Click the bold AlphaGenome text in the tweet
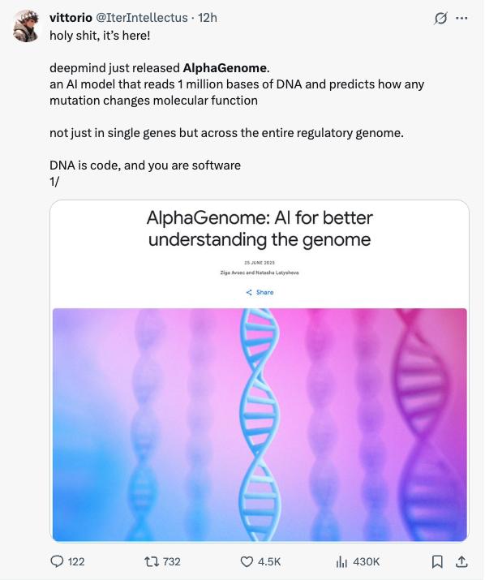The image size is (485, 580). (x=225, y=68)
